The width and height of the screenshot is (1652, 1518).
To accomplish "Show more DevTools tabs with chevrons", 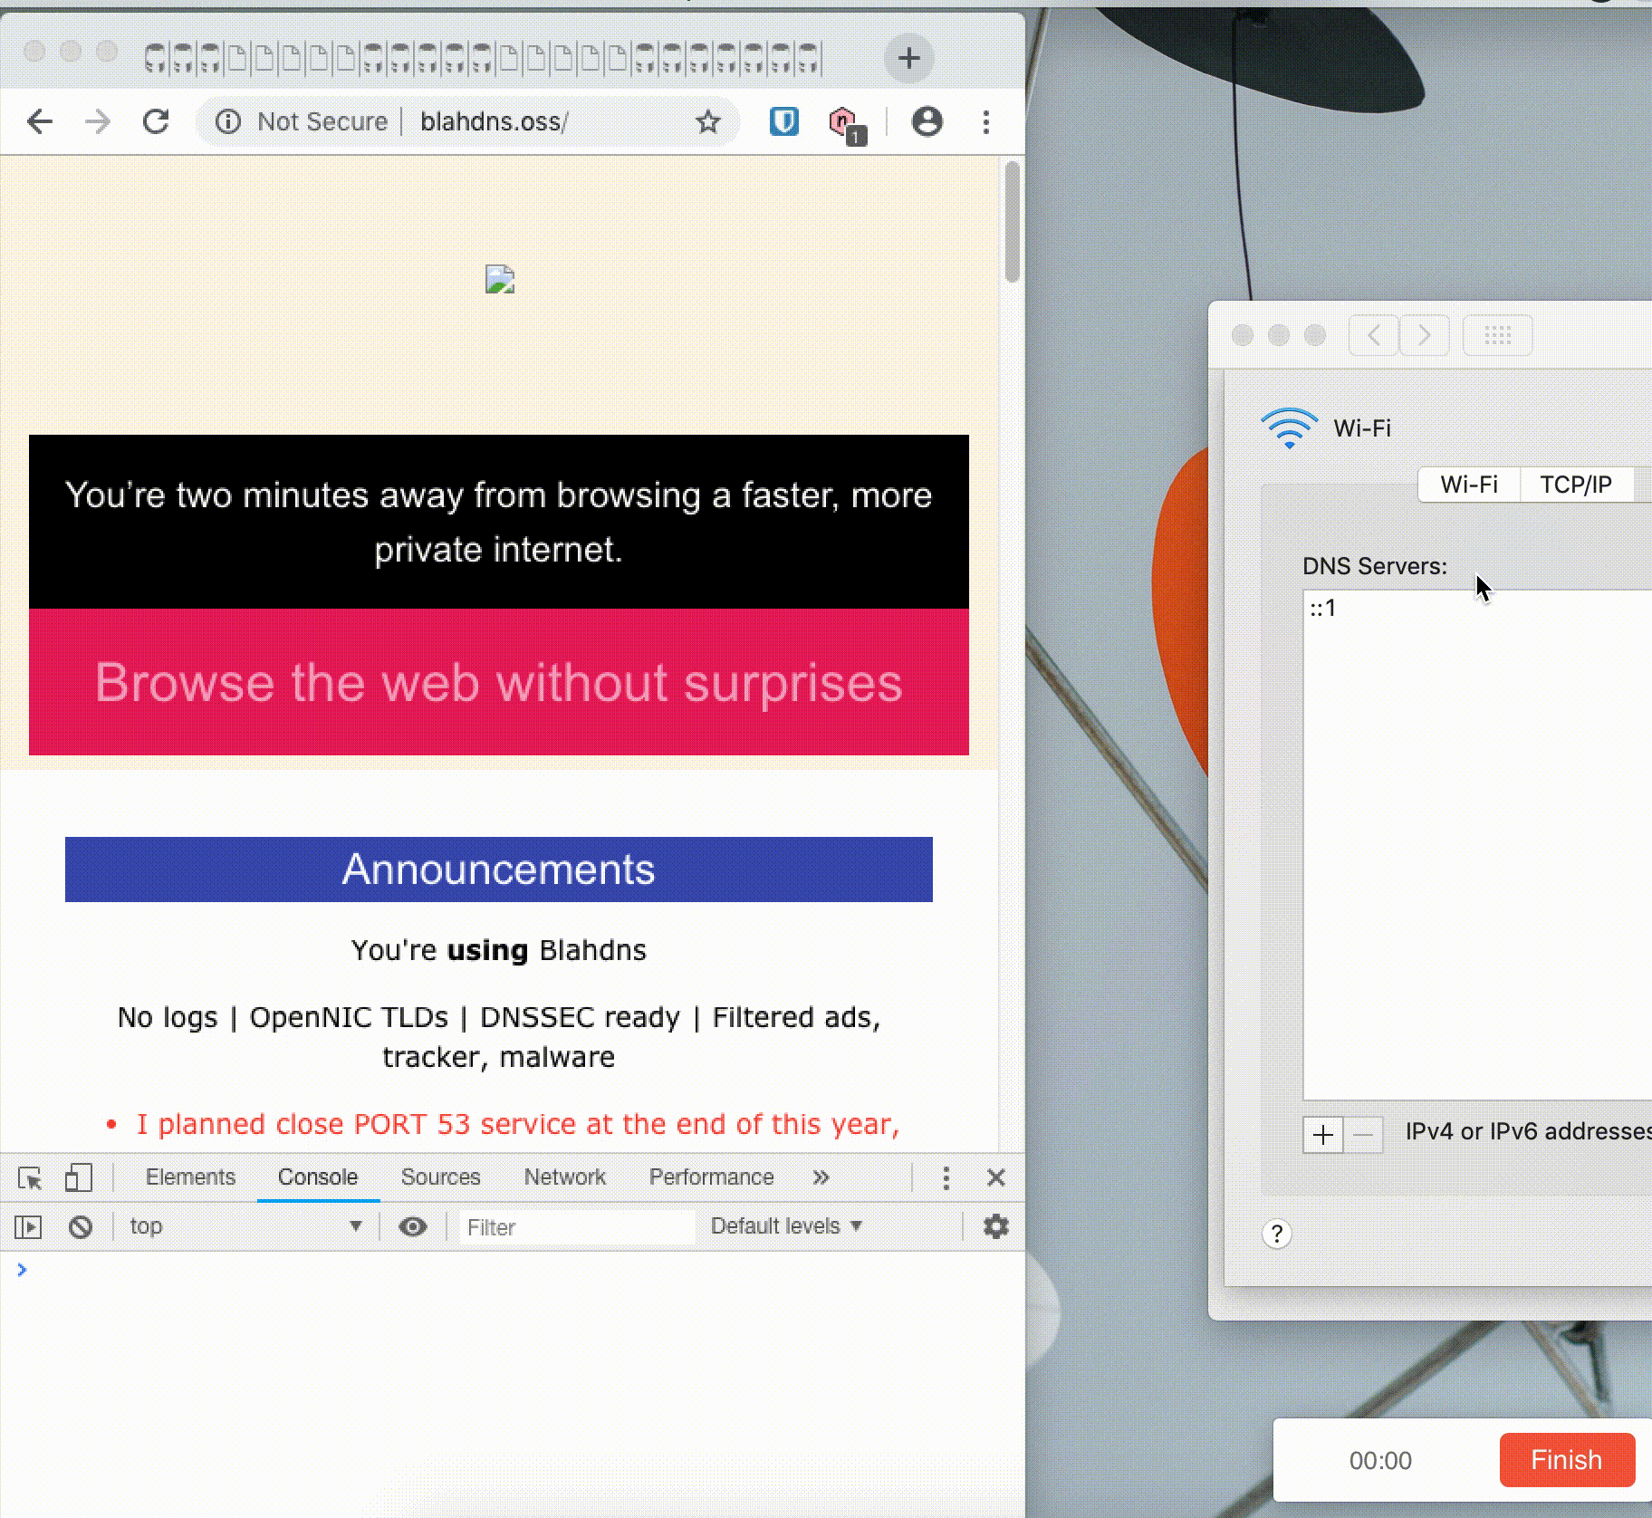I will [x=821, y=1177].
